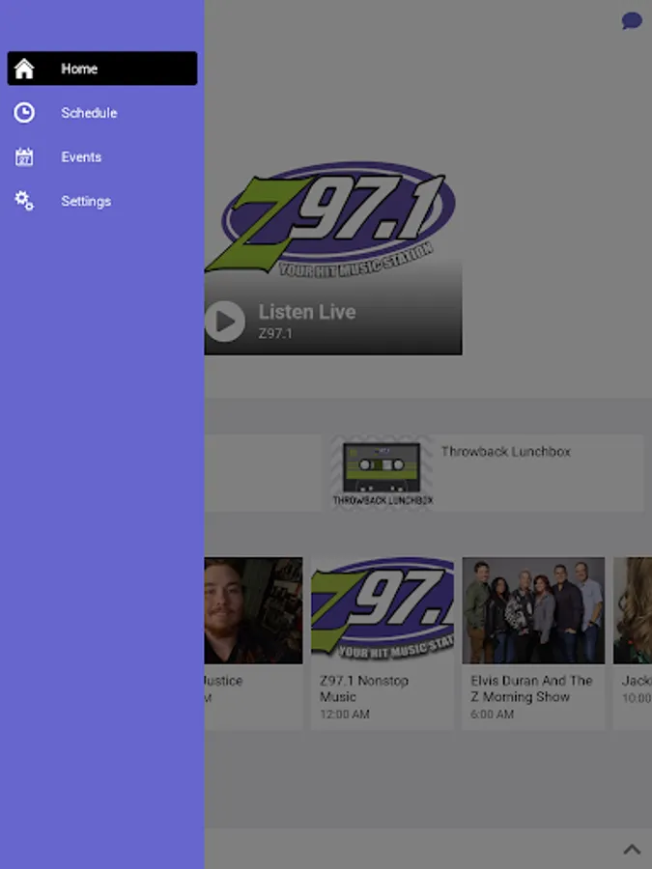Select the 6:00 AM show time text
This screenshot has height=869, width=652.
click(x=493, y=715)
